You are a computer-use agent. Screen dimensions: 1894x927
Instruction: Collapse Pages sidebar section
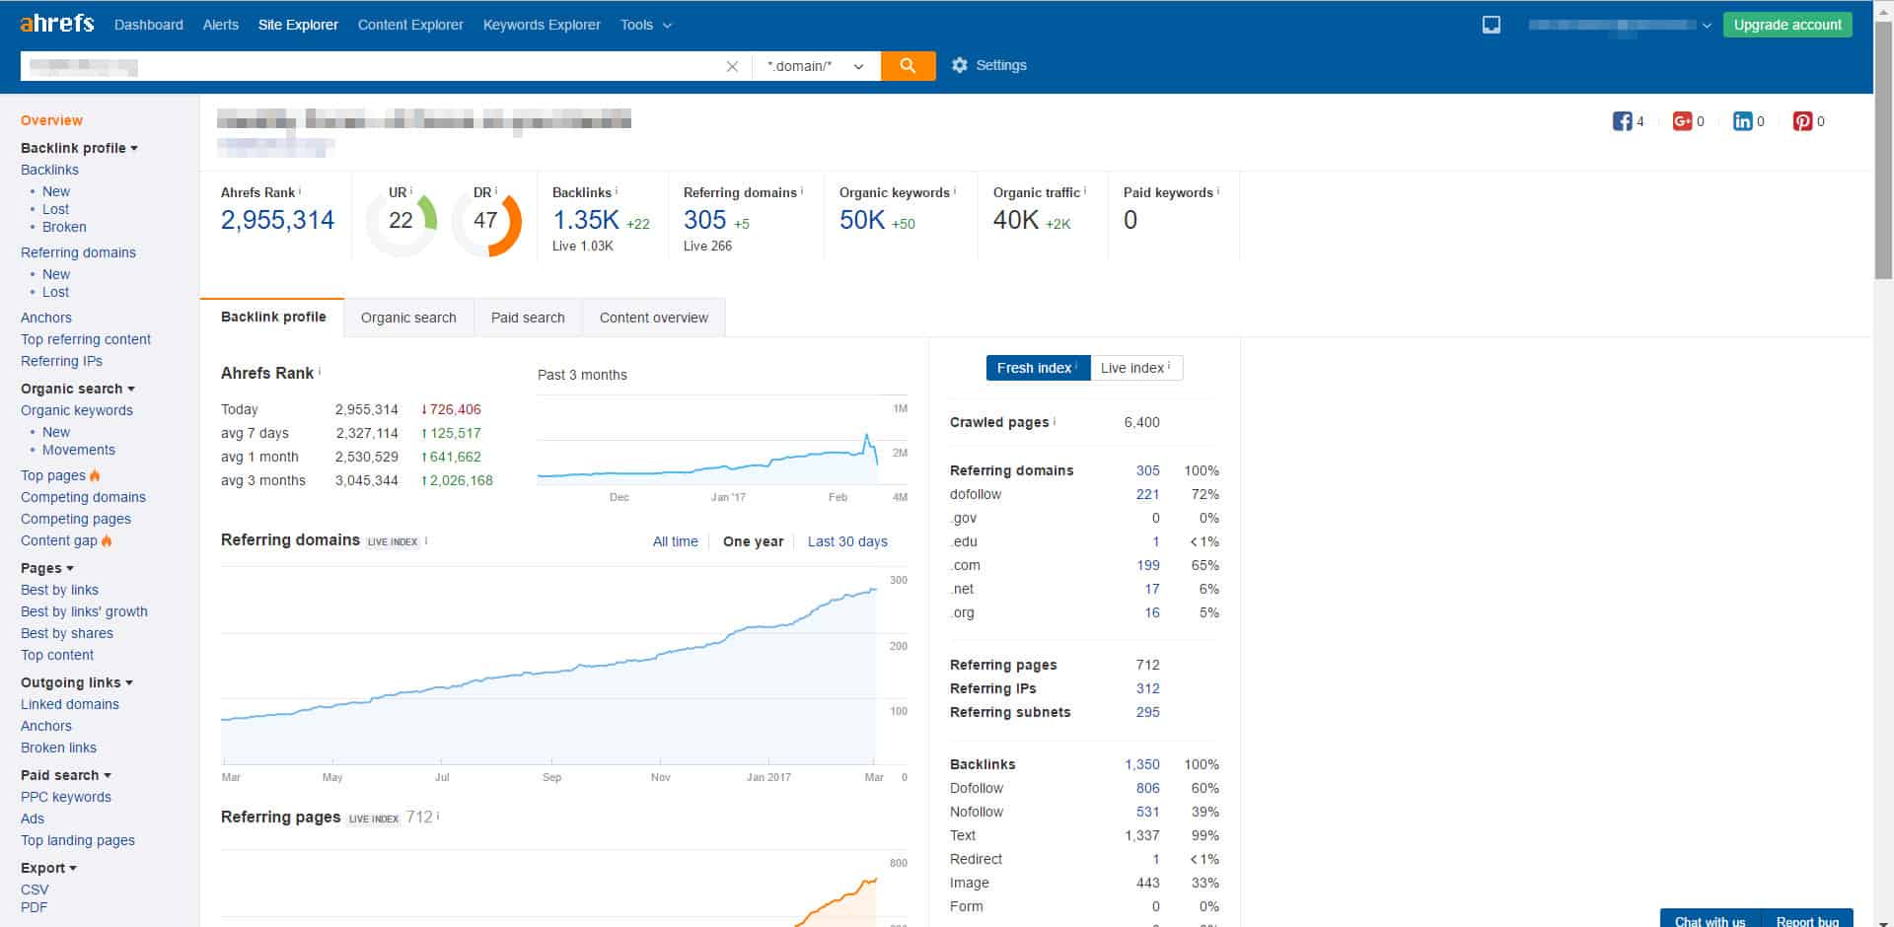pos(47,568)
